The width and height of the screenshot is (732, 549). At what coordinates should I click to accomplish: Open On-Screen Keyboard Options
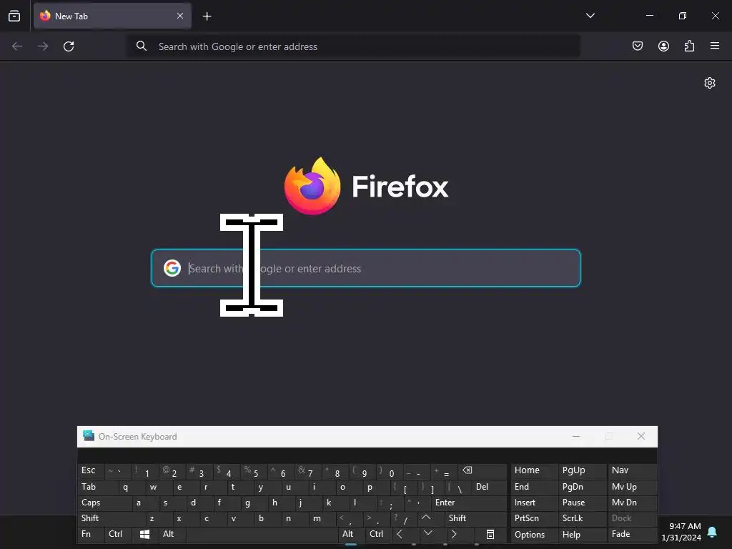click(534, 535)
